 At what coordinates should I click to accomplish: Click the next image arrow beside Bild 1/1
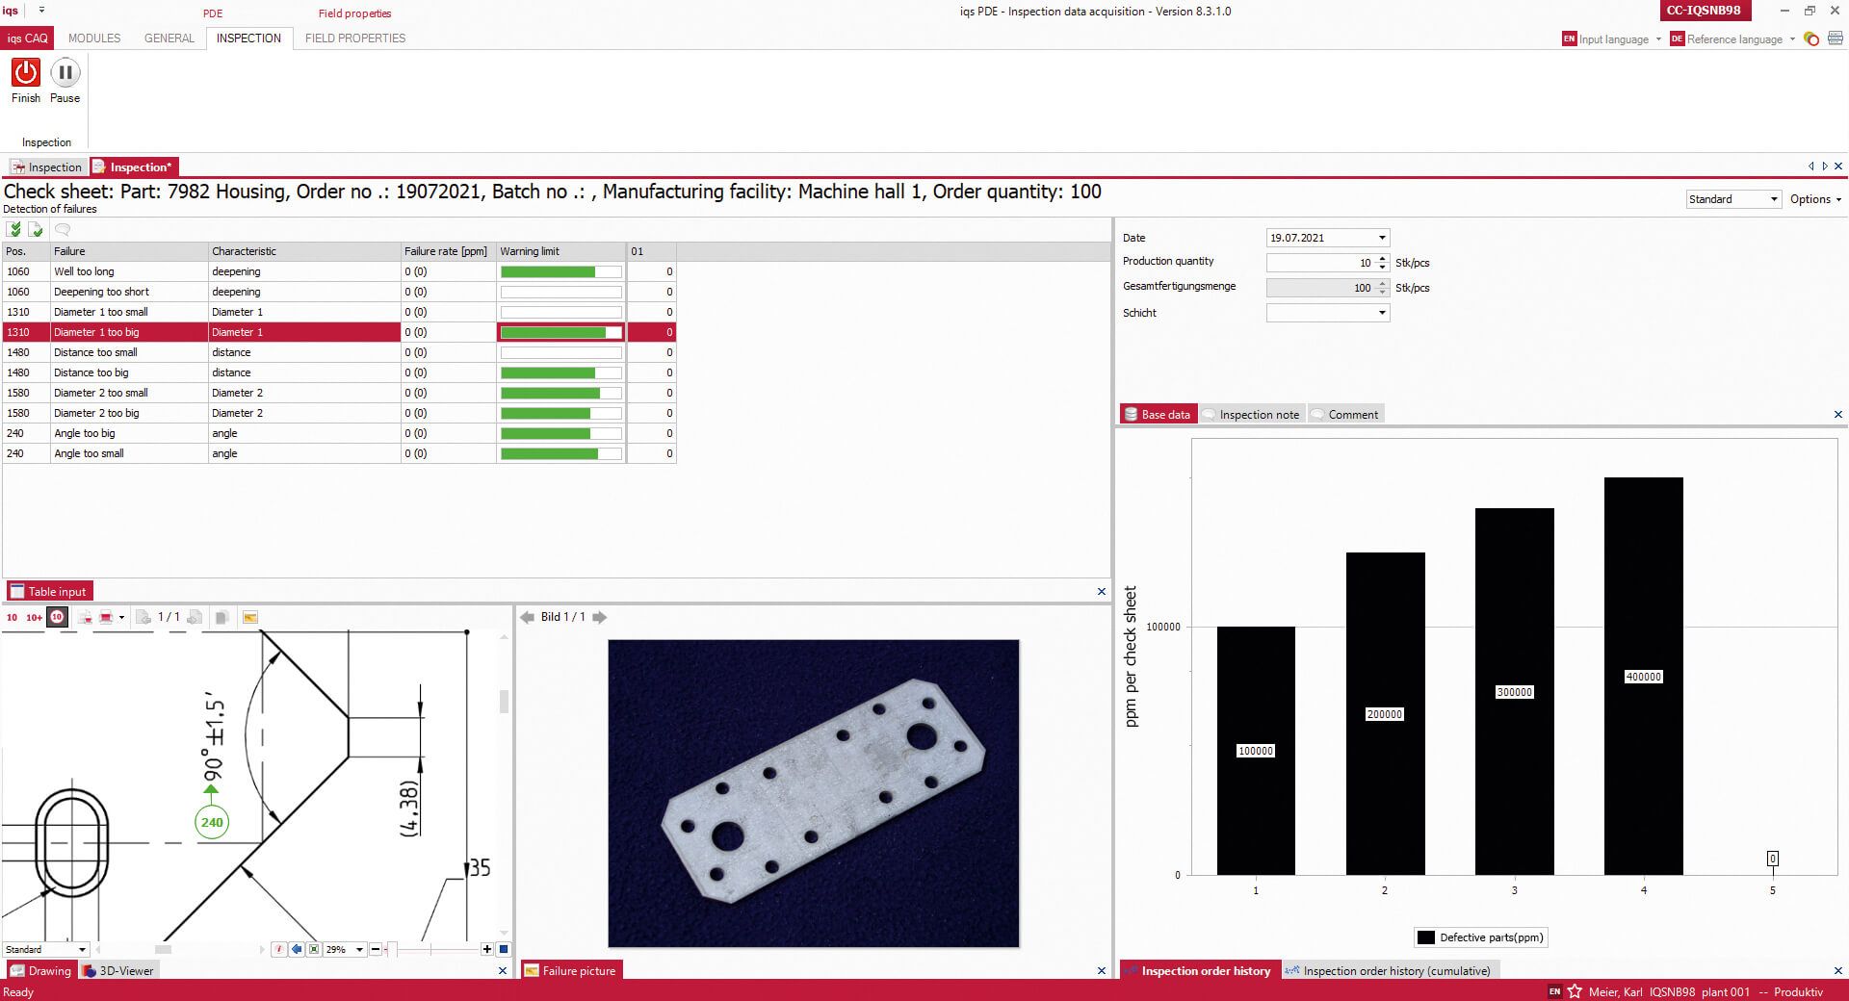click(600, 617)
